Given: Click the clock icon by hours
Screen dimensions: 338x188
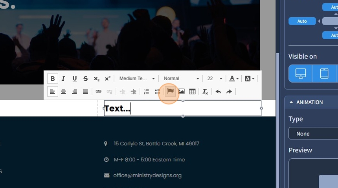Looking at the screenshot, I should pyautogui.click(x=106, y=160).
